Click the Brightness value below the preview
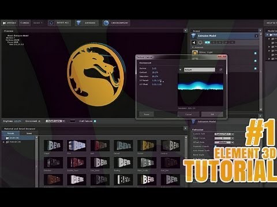 coord(18,121)
